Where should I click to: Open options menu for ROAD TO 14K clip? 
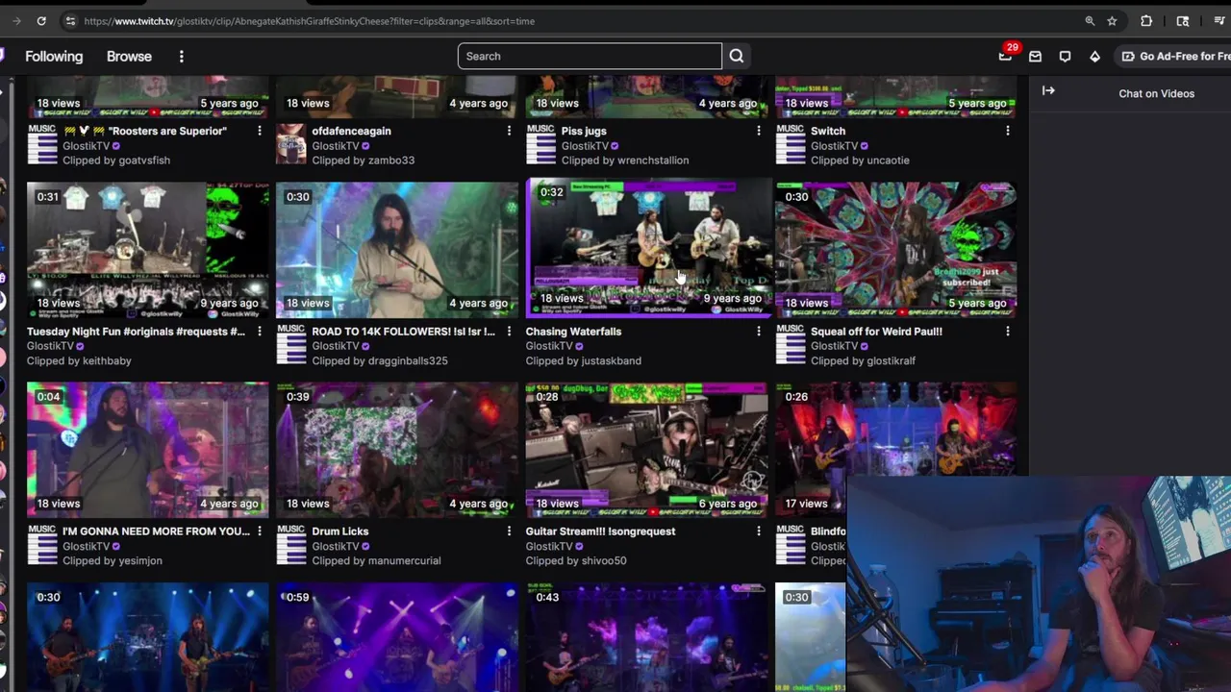pos(509,332)
